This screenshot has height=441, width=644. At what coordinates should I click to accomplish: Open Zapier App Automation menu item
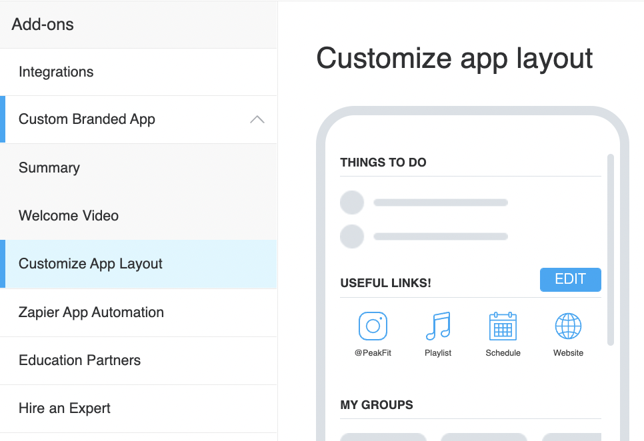(x=139, y=312)
